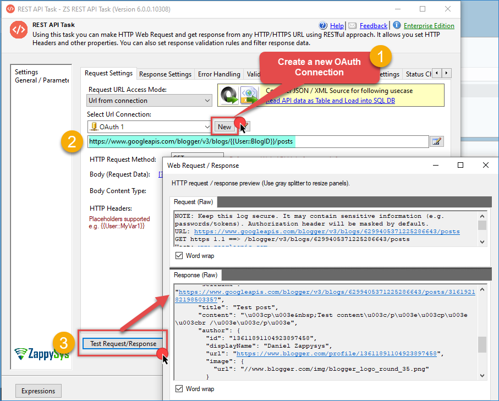Image resolution: width=499 pixels, height=401 pixels.
Task: Toggle Word wrap under Request (Raw)
Action: [179, 256]
